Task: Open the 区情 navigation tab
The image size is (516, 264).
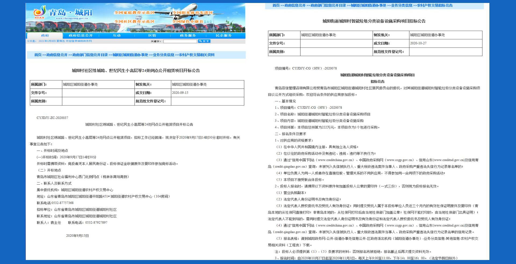Action: point(152,35)
